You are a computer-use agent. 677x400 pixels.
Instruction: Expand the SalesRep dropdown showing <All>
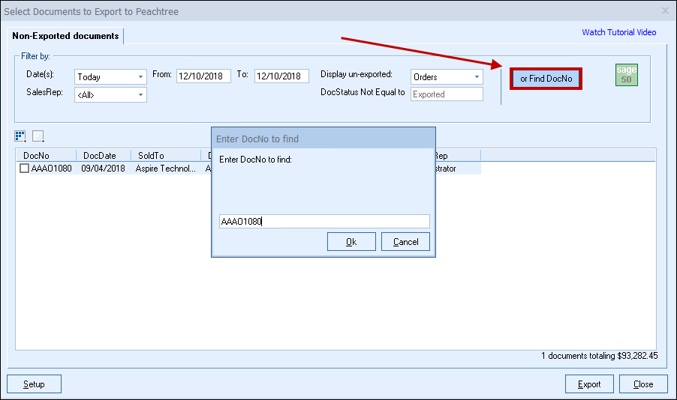click(x=110, y=95)
